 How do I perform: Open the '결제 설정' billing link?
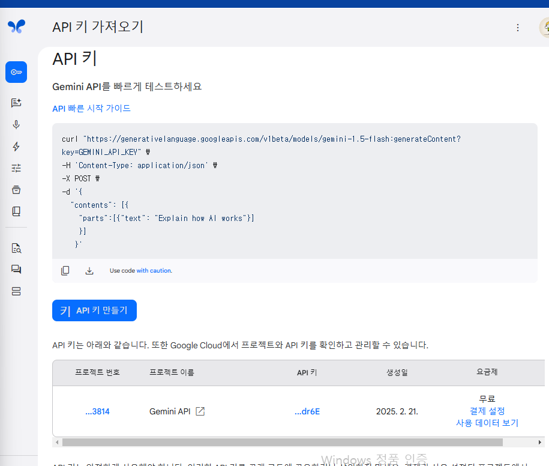(487, 411)
